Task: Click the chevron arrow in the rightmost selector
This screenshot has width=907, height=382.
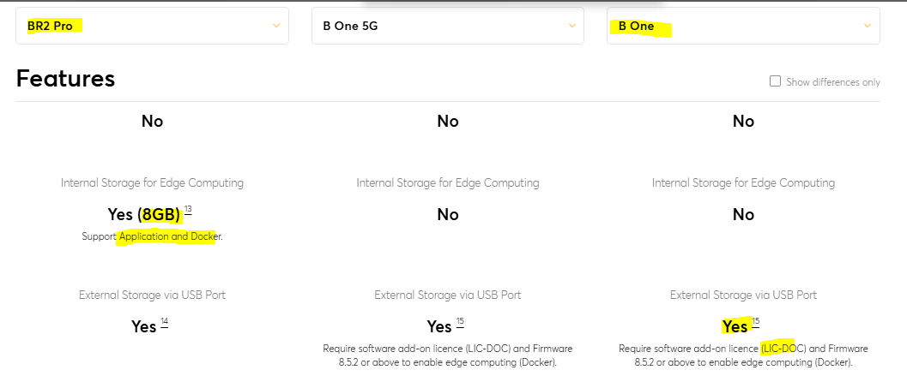Action: (867, 26)
